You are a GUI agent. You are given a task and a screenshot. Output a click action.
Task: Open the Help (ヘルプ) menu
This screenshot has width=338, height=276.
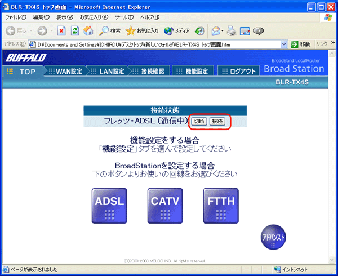[150, 17]
